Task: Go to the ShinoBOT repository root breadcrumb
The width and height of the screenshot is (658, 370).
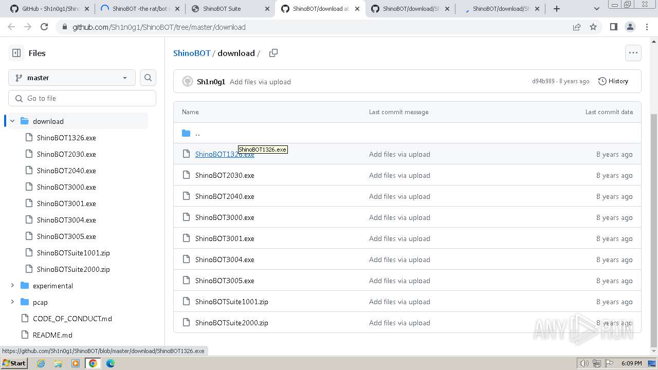Action: pyautogui.click(x=192, y=53)
